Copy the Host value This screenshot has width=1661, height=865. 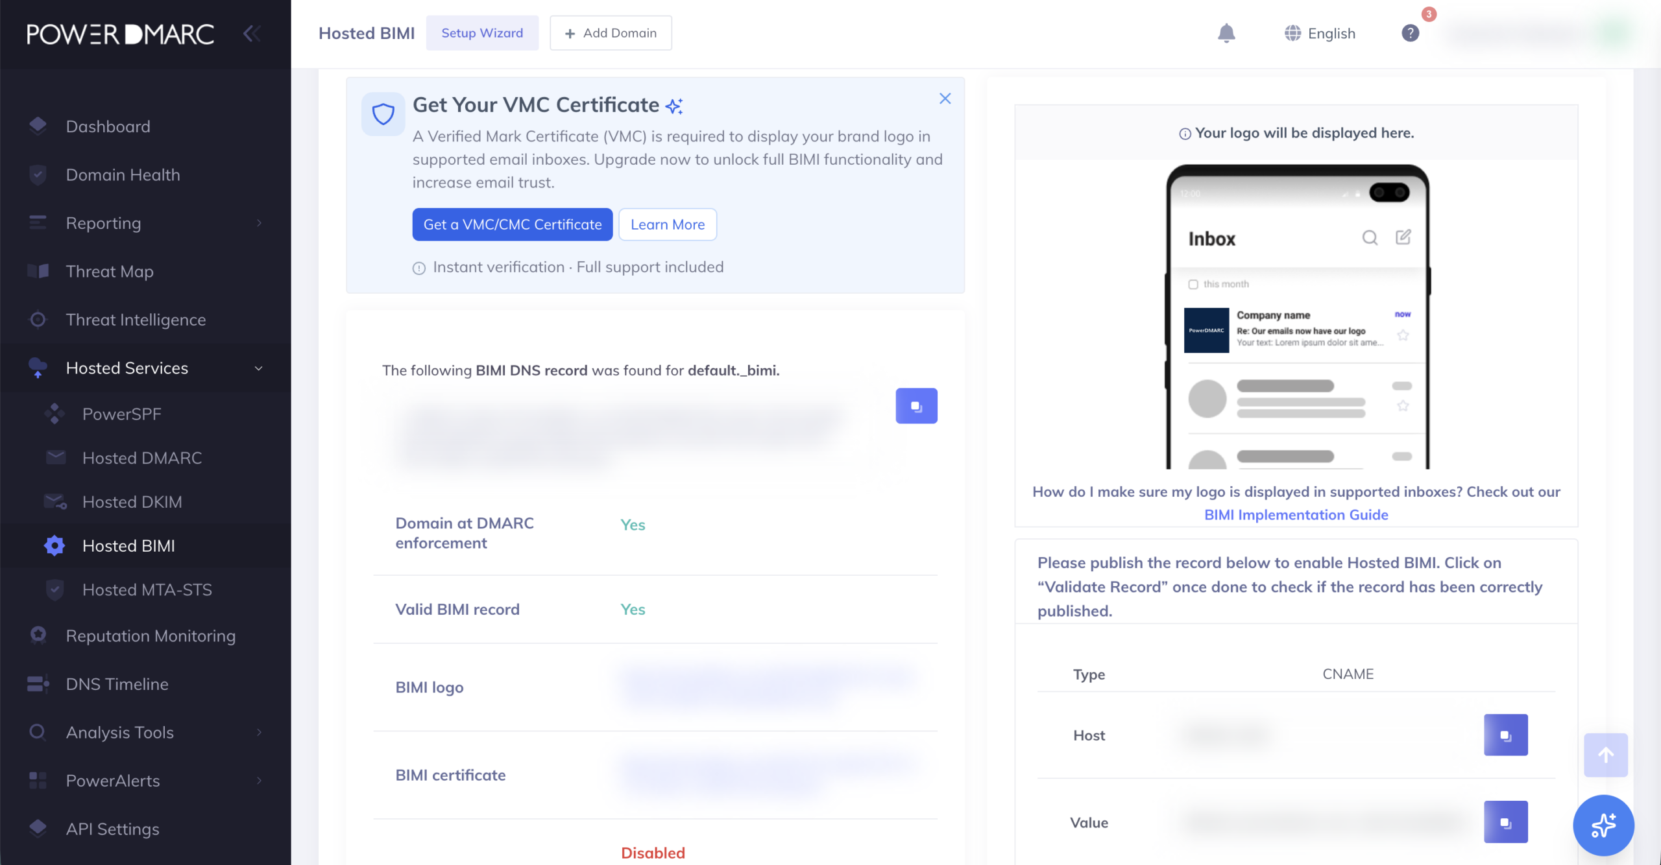coord(1505,735)
